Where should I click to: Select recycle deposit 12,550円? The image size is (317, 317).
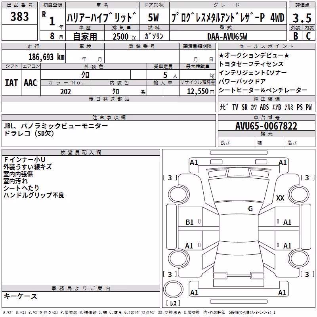201,92
